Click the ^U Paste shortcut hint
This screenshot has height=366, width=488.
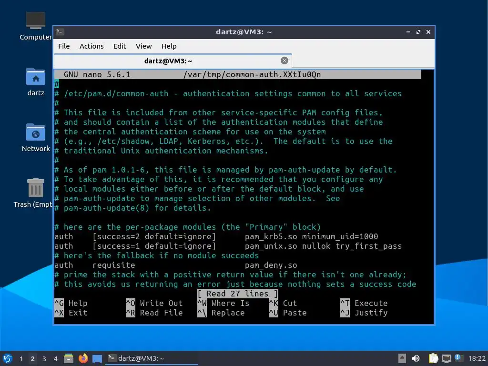[288, 313]
